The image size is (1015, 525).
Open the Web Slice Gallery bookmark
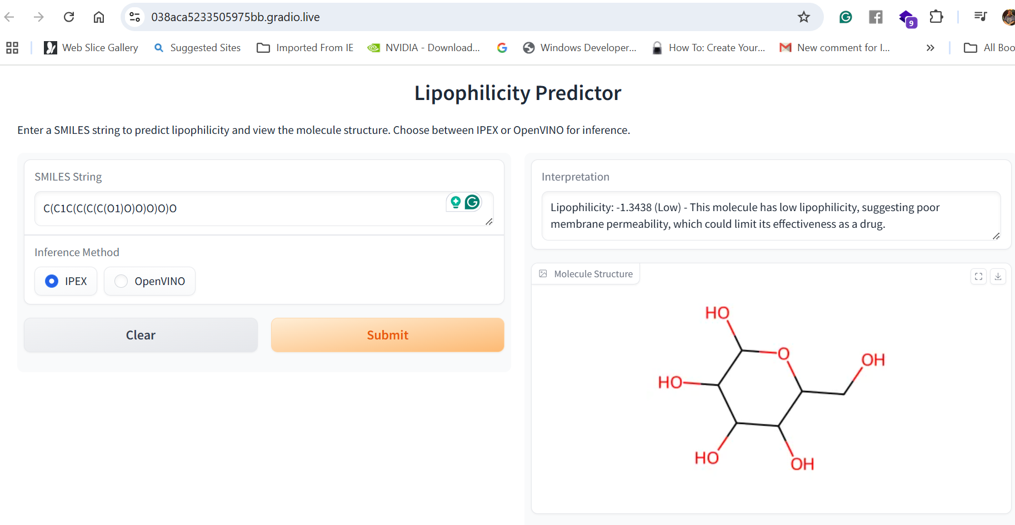[x=91, y=48]
